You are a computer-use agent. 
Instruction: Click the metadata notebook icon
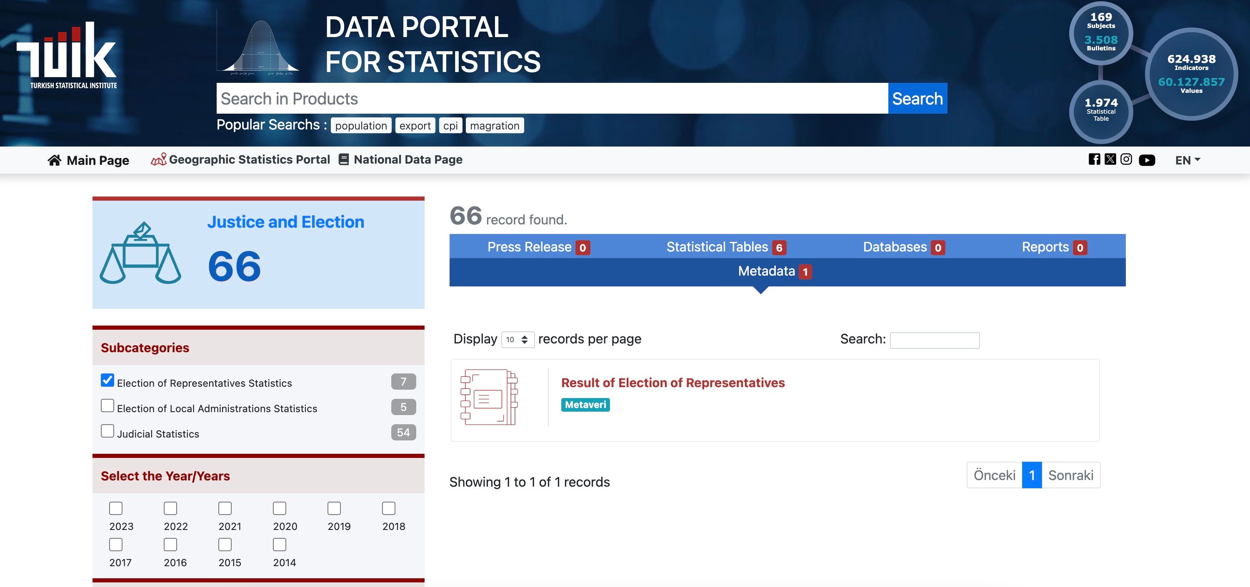pos(489,398)
